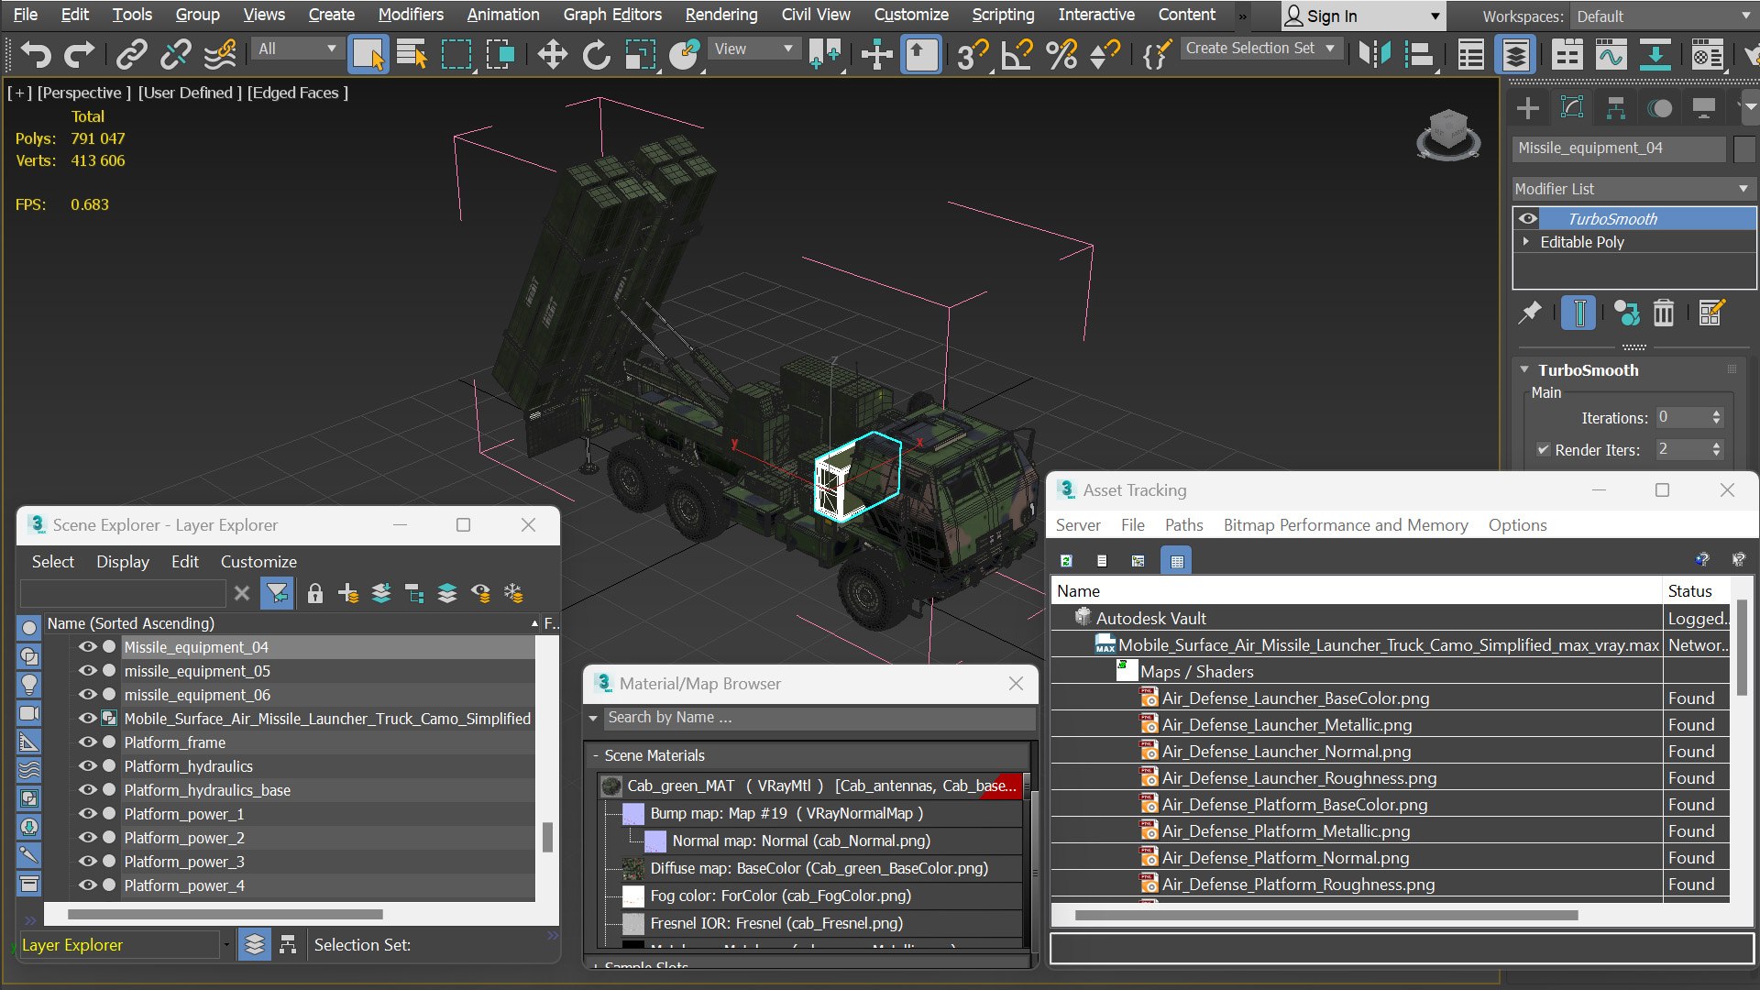Open Bitmap Performance and Memory menu

click(x=1346, y=525)
